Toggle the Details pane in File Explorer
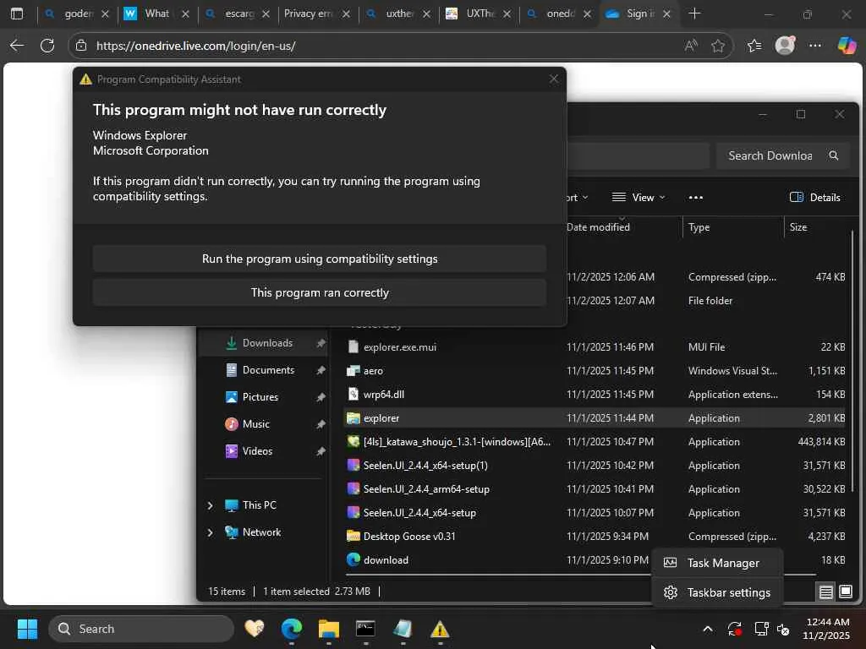Viewport: 866px width, 649px height. click(815, 198)
